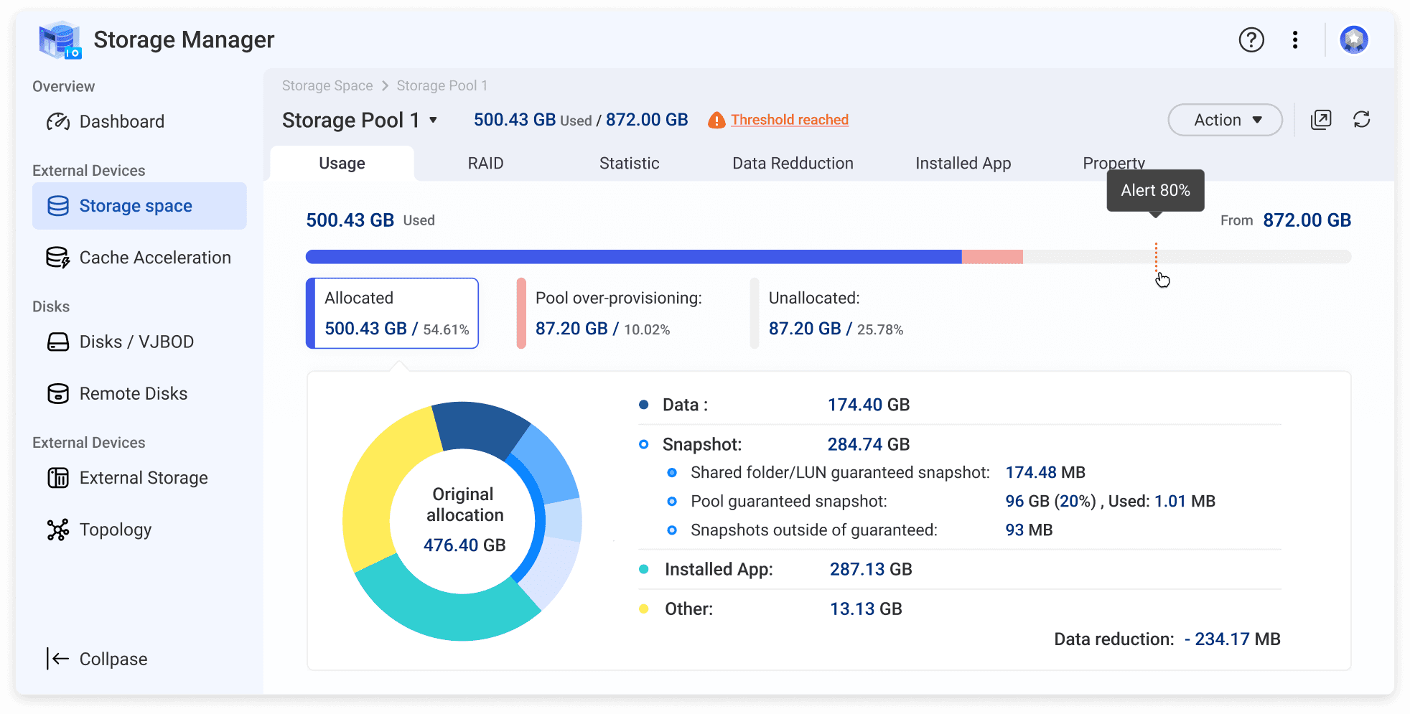Click the Topology network icon
Viewport: 1410px width, 714px height.
pyautogui.click(x=58, y=530)
